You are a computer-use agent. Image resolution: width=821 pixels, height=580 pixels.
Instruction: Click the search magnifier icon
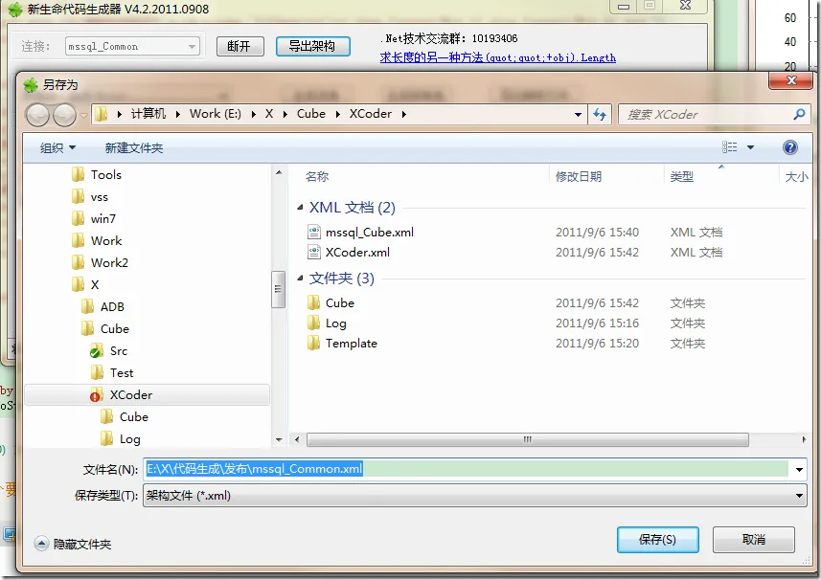pyautogui.click(x=799, y=114)
